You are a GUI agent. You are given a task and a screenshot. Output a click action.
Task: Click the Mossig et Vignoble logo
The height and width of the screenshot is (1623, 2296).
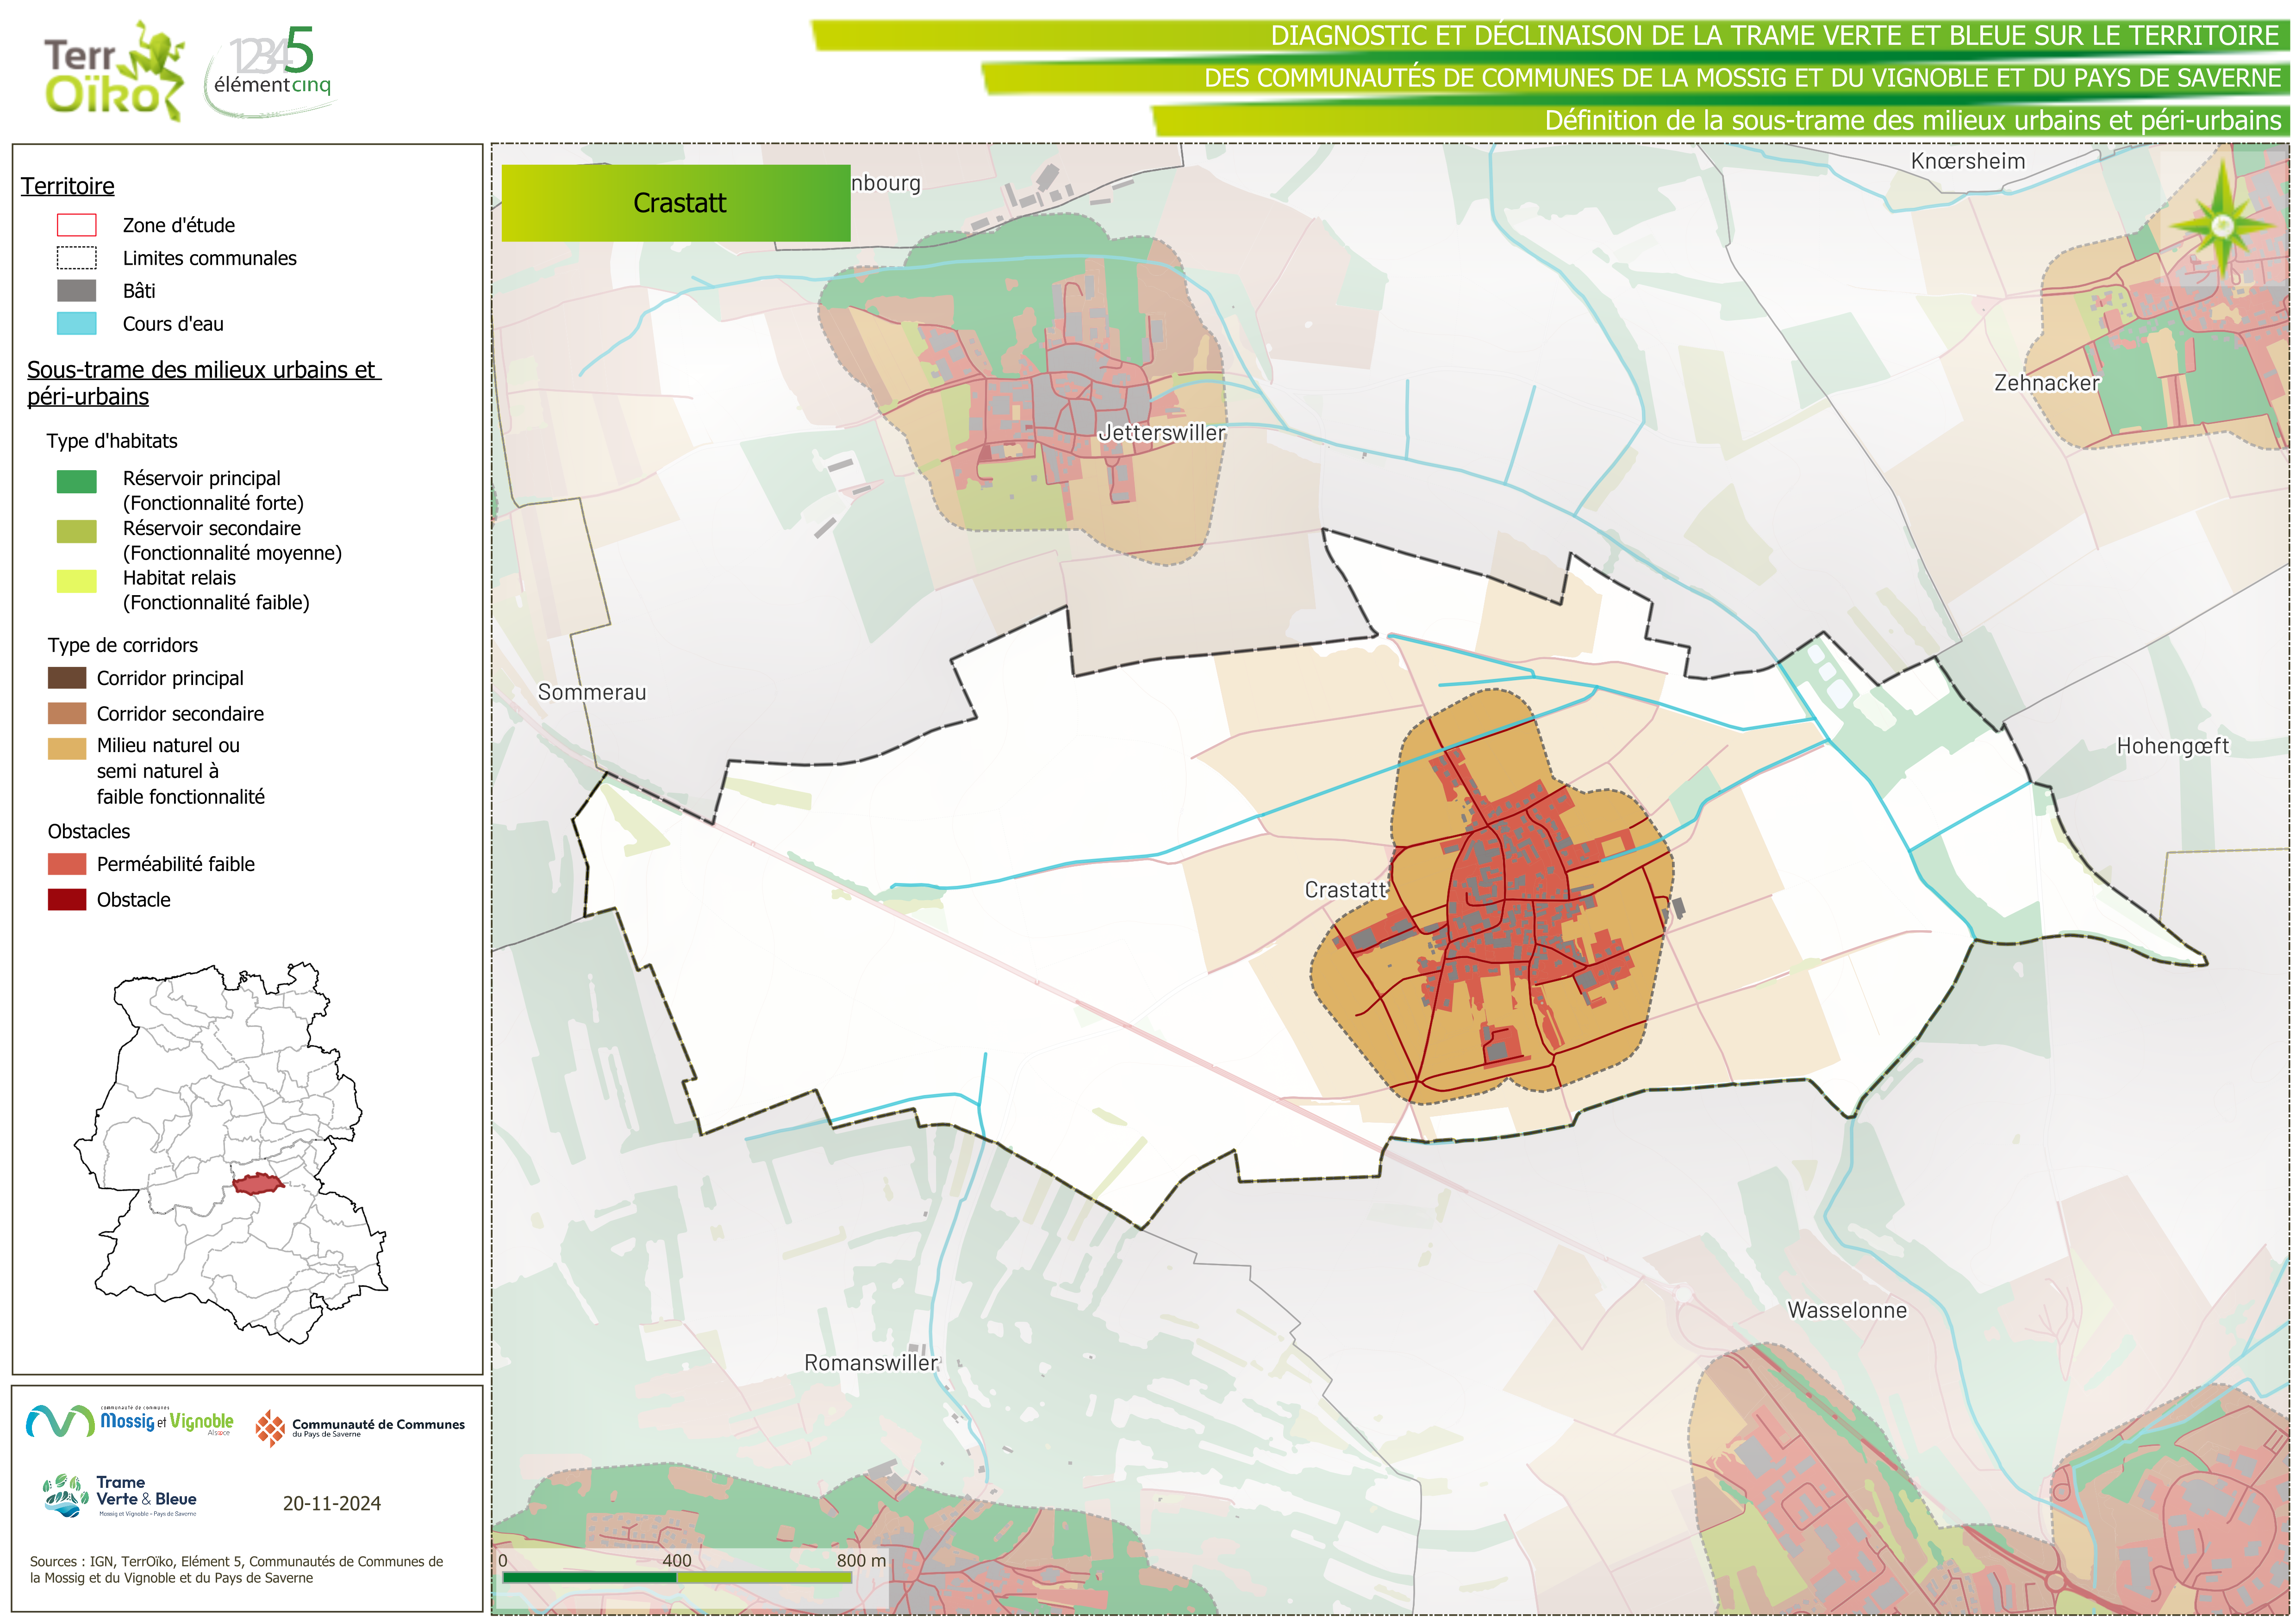pos(130,1421)
